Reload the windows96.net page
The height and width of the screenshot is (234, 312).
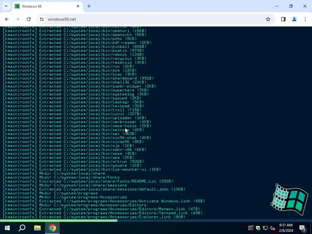coord(29,19)
